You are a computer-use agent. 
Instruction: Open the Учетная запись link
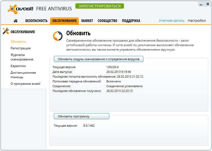pos(172,20)
